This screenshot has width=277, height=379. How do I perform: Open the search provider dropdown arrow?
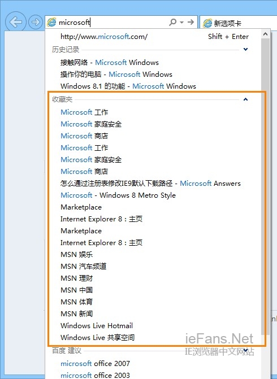pyautogui.click(x=181, y=23)
